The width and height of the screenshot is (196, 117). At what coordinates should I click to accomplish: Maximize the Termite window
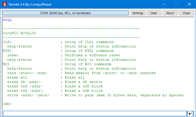click(176, 5)
